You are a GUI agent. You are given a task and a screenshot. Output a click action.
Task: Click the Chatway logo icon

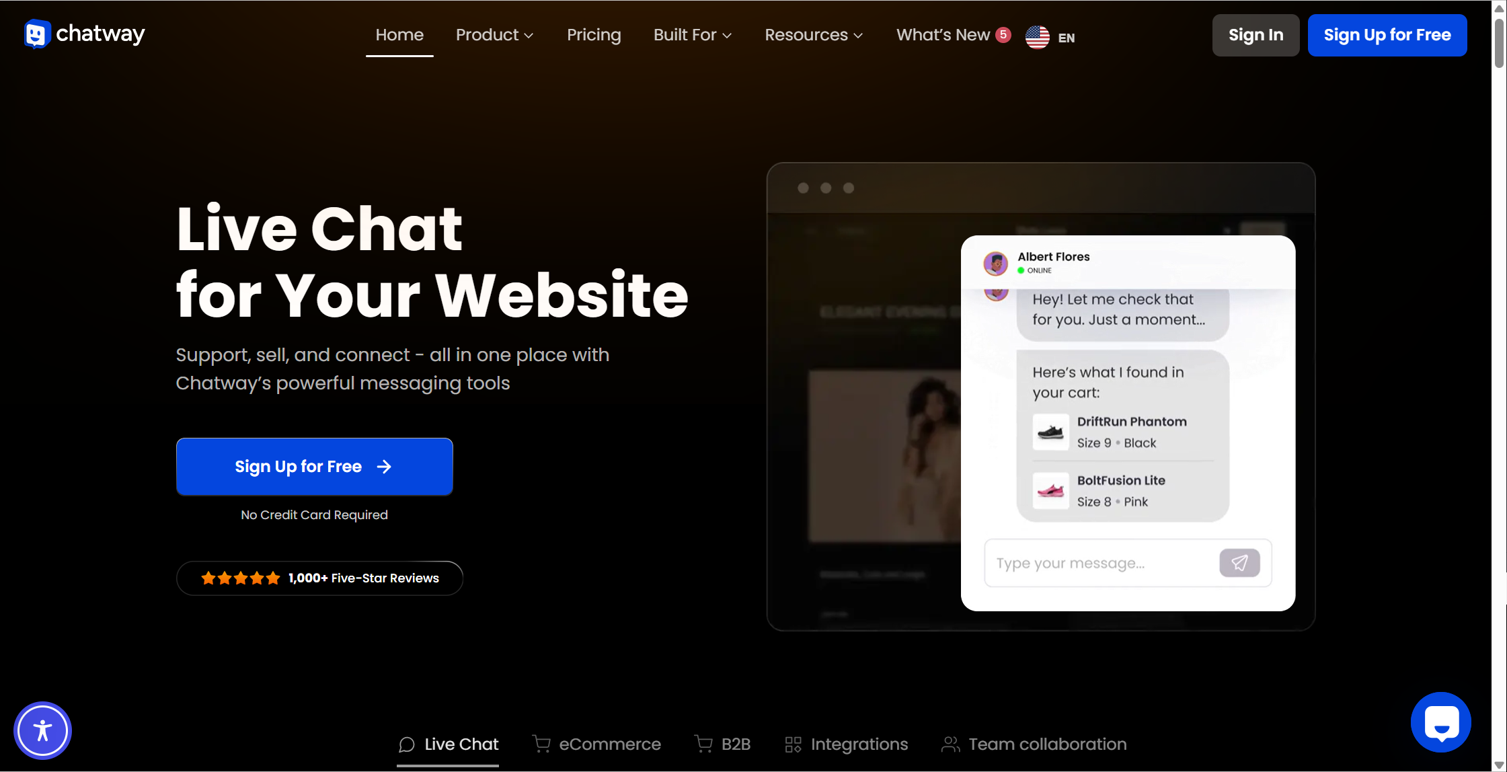click(36, 34)
